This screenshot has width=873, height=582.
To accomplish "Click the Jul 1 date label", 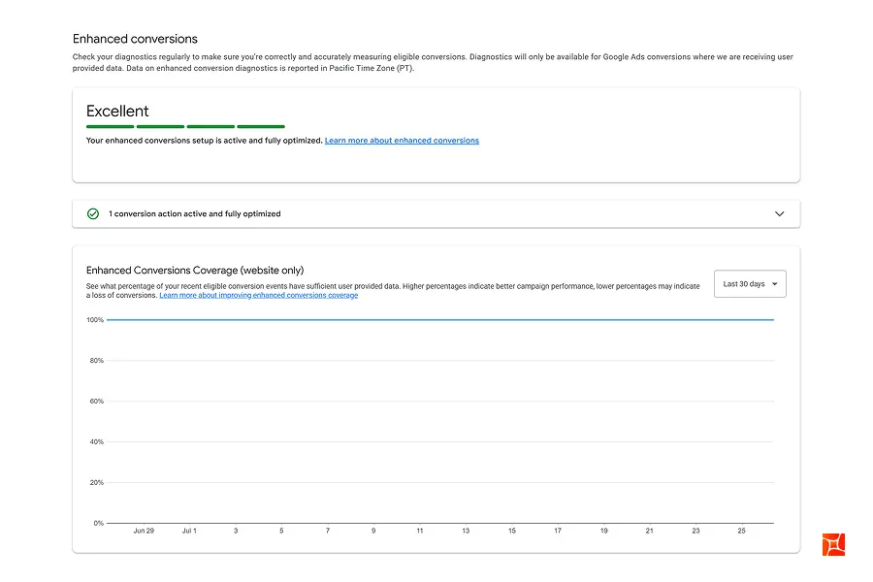I will click(189, 531).
